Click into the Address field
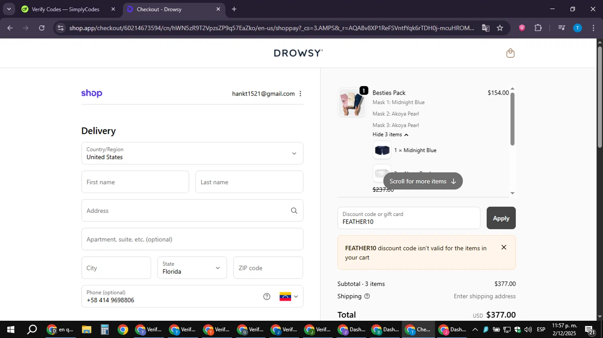Image resolution: width=603 pixels, height=338 pixels. pos(192,210)
